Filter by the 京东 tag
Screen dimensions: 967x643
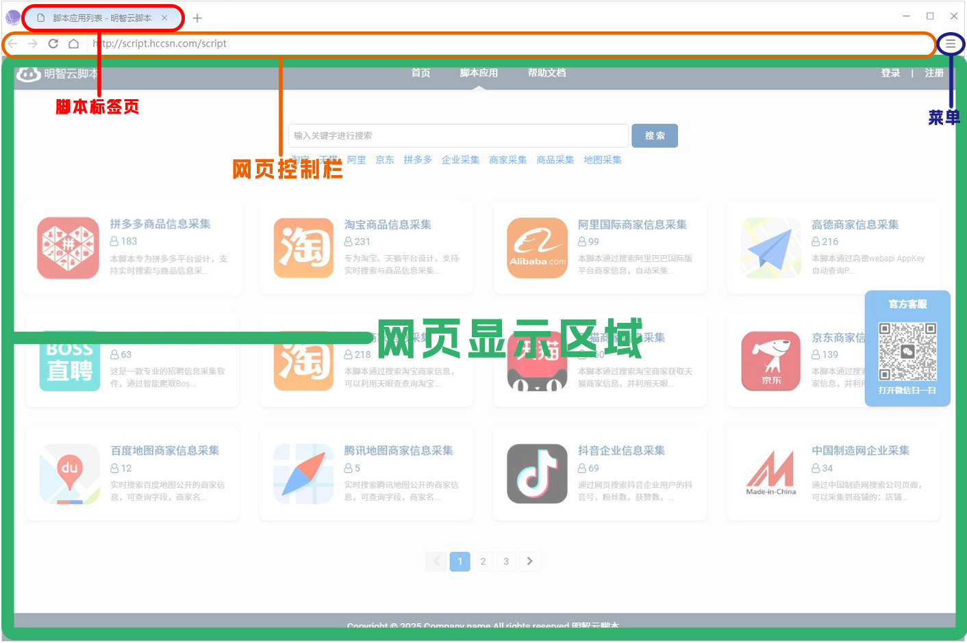click(385, 160)
